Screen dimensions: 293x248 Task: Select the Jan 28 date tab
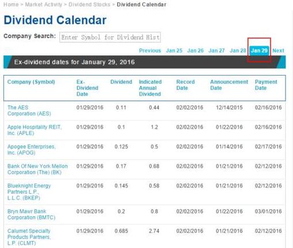238,51
